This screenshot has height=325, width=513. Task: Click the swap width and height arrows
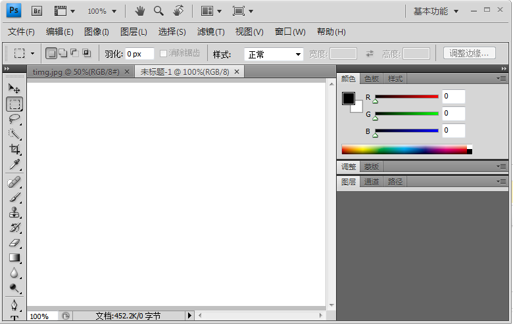tap(370, 54)
